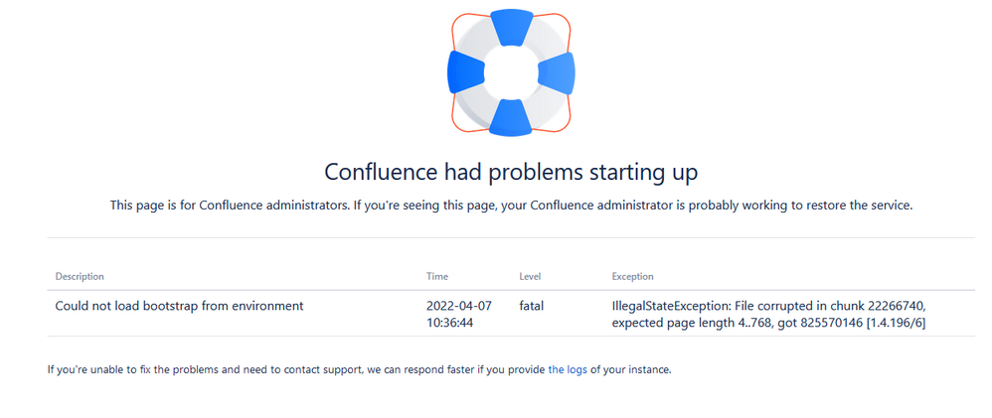
Task: Select the "Confluence had problems starting up" heading
Action: click(x=511, y=173)
